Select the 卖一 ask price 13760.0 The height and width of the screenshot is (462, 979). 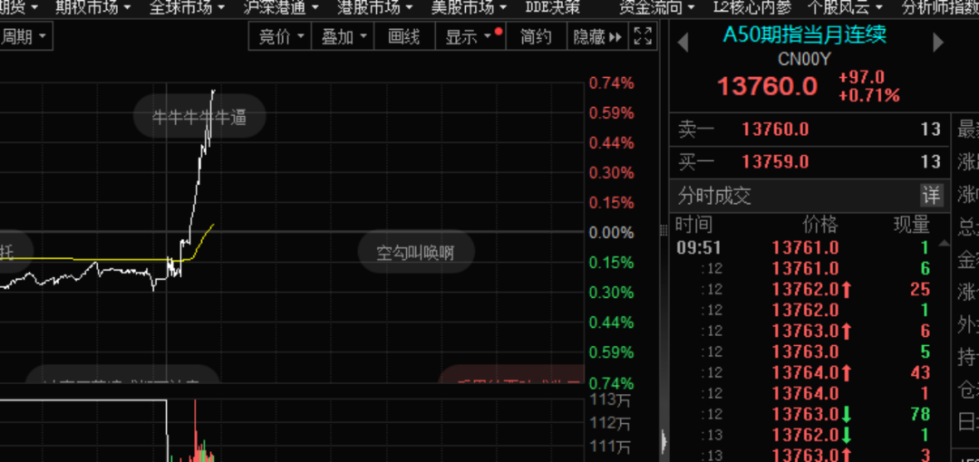tap(775, 130)
